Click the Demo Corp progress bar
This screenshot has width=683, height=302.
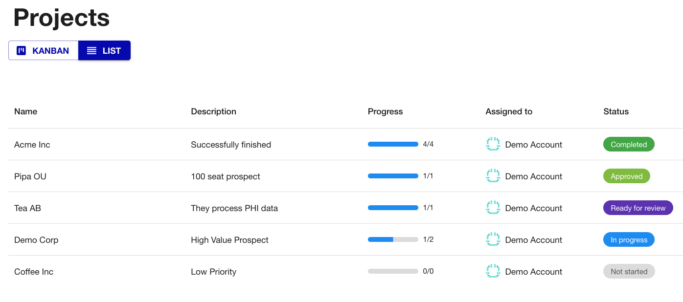pos(393,239)
